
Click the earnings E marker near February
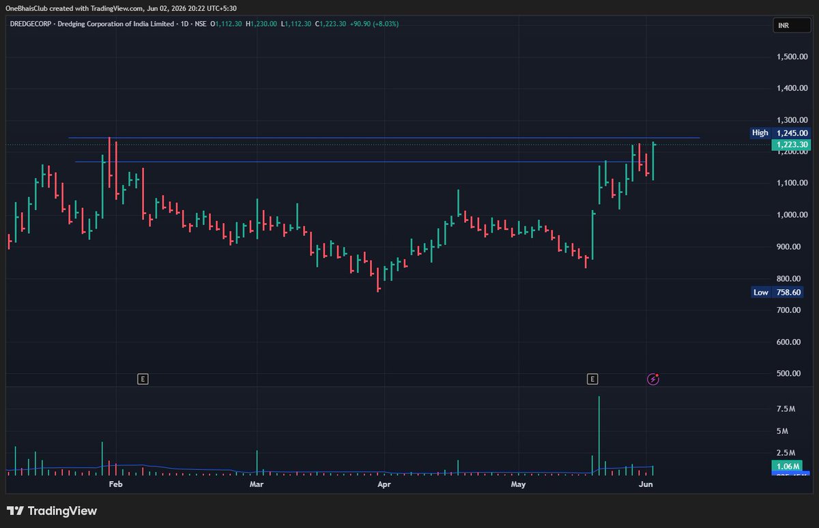[x=143, y=378]
